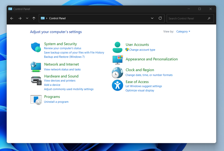Click Change date, time, or number formats
Viewport: 224px width, 151px height.
click(149, 75)
